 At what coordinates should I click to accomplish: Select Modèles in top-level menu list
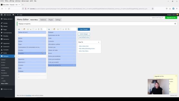tap(32, 50)
